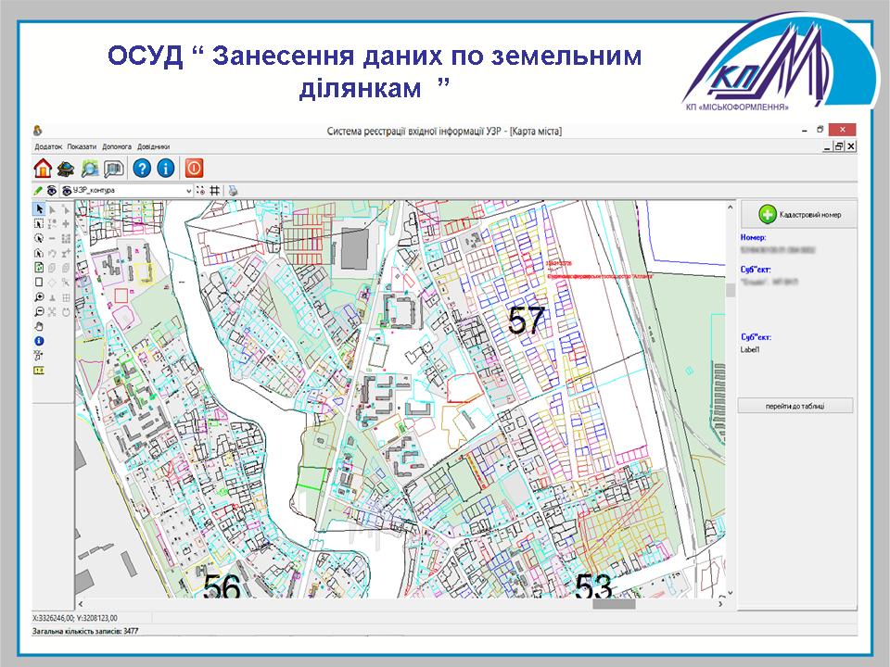Viewport: 890px width, 667px height.
Task: Click the layer dropdown arrow chevron
Action: (189, 190)
